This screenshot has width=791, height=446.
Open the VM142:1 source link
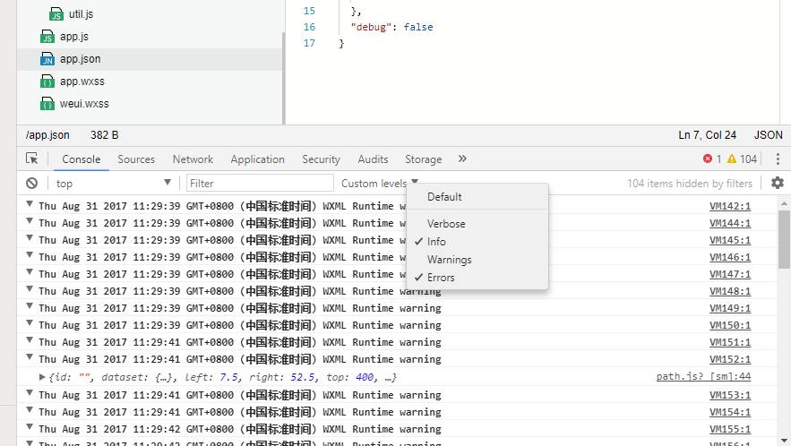coord(730,206)
